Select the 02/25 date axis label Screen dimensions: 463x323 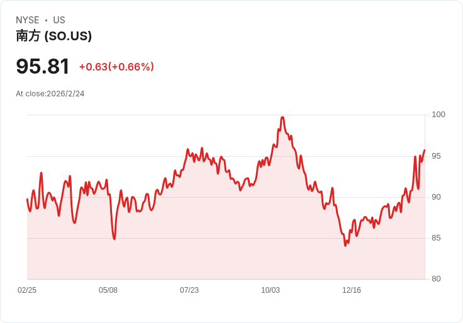(27, 290)
